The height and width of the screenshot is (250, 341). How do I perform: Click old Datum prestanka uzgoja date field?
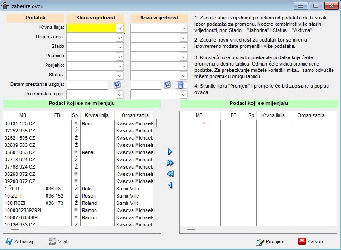(87, 85)
